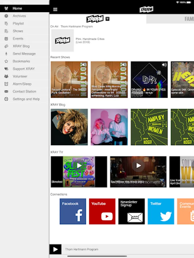
Task: Open the DRx352 IN YOUR EYES show
Action: 149,80
